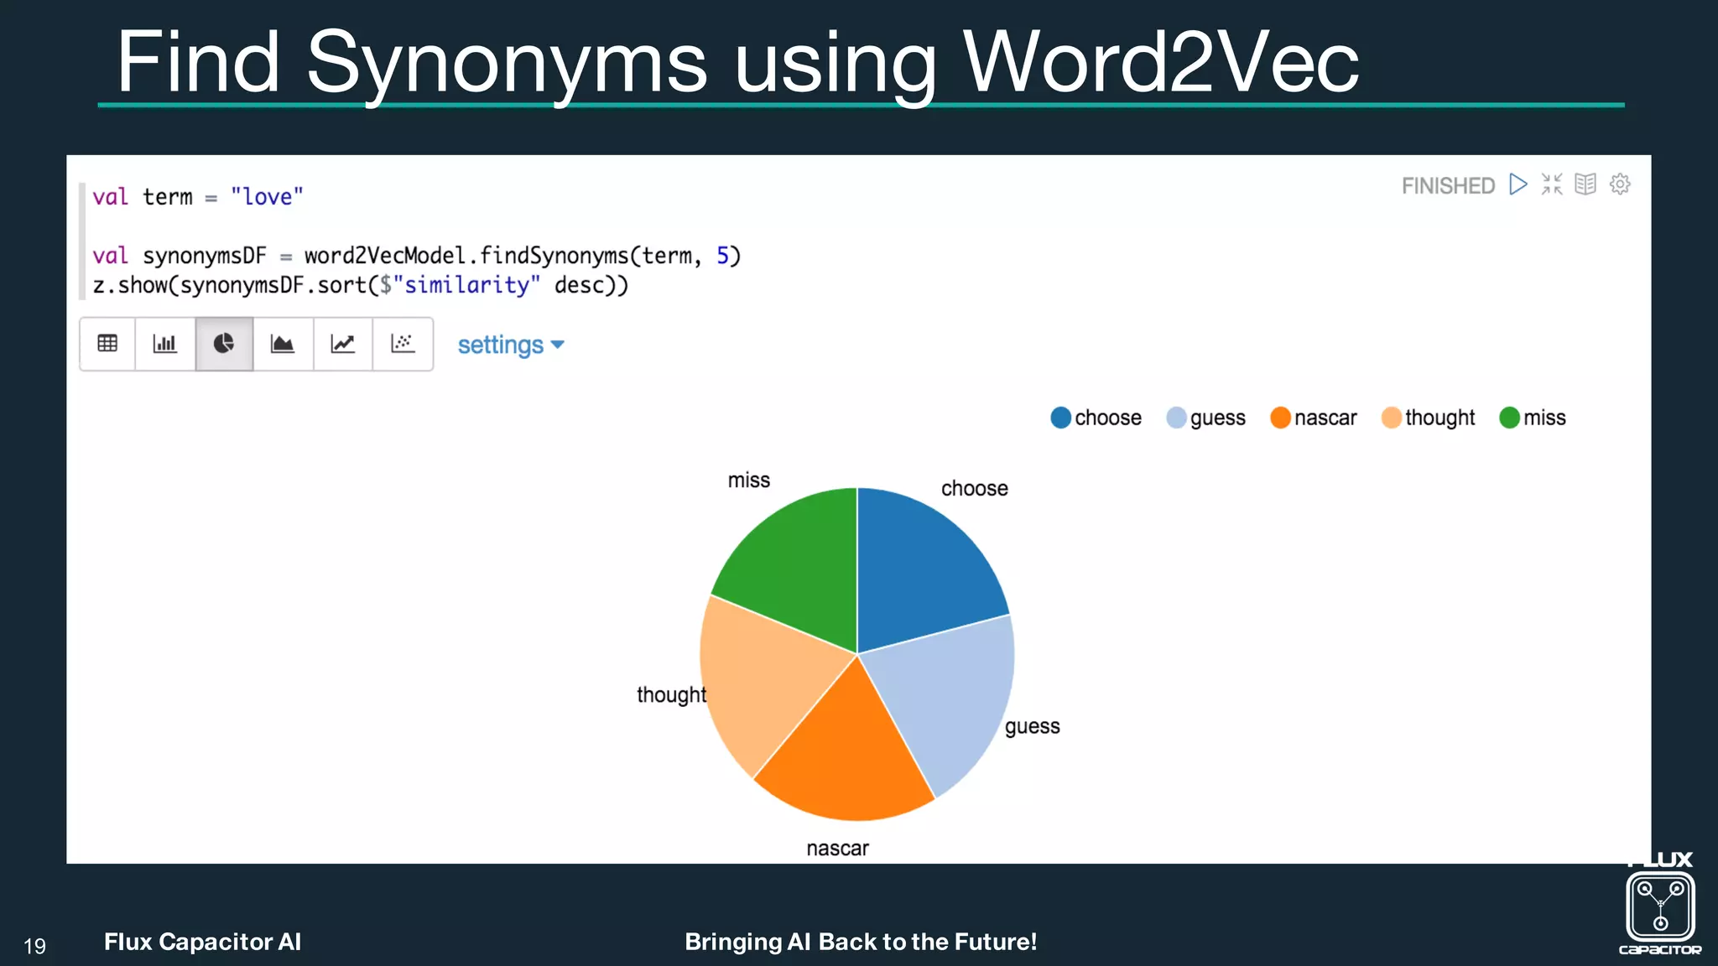1718x966 pixels.
Task: Switch to area chart view icon
Action: 283,344
